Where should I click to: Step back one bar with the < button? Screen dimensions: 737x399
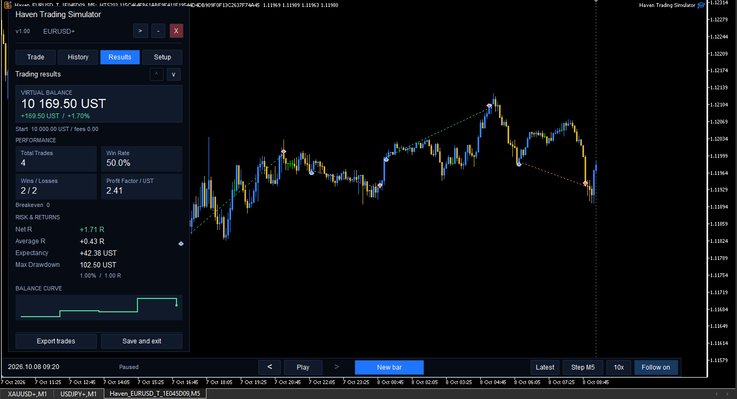pyautogui.click(x=270, y=367)
